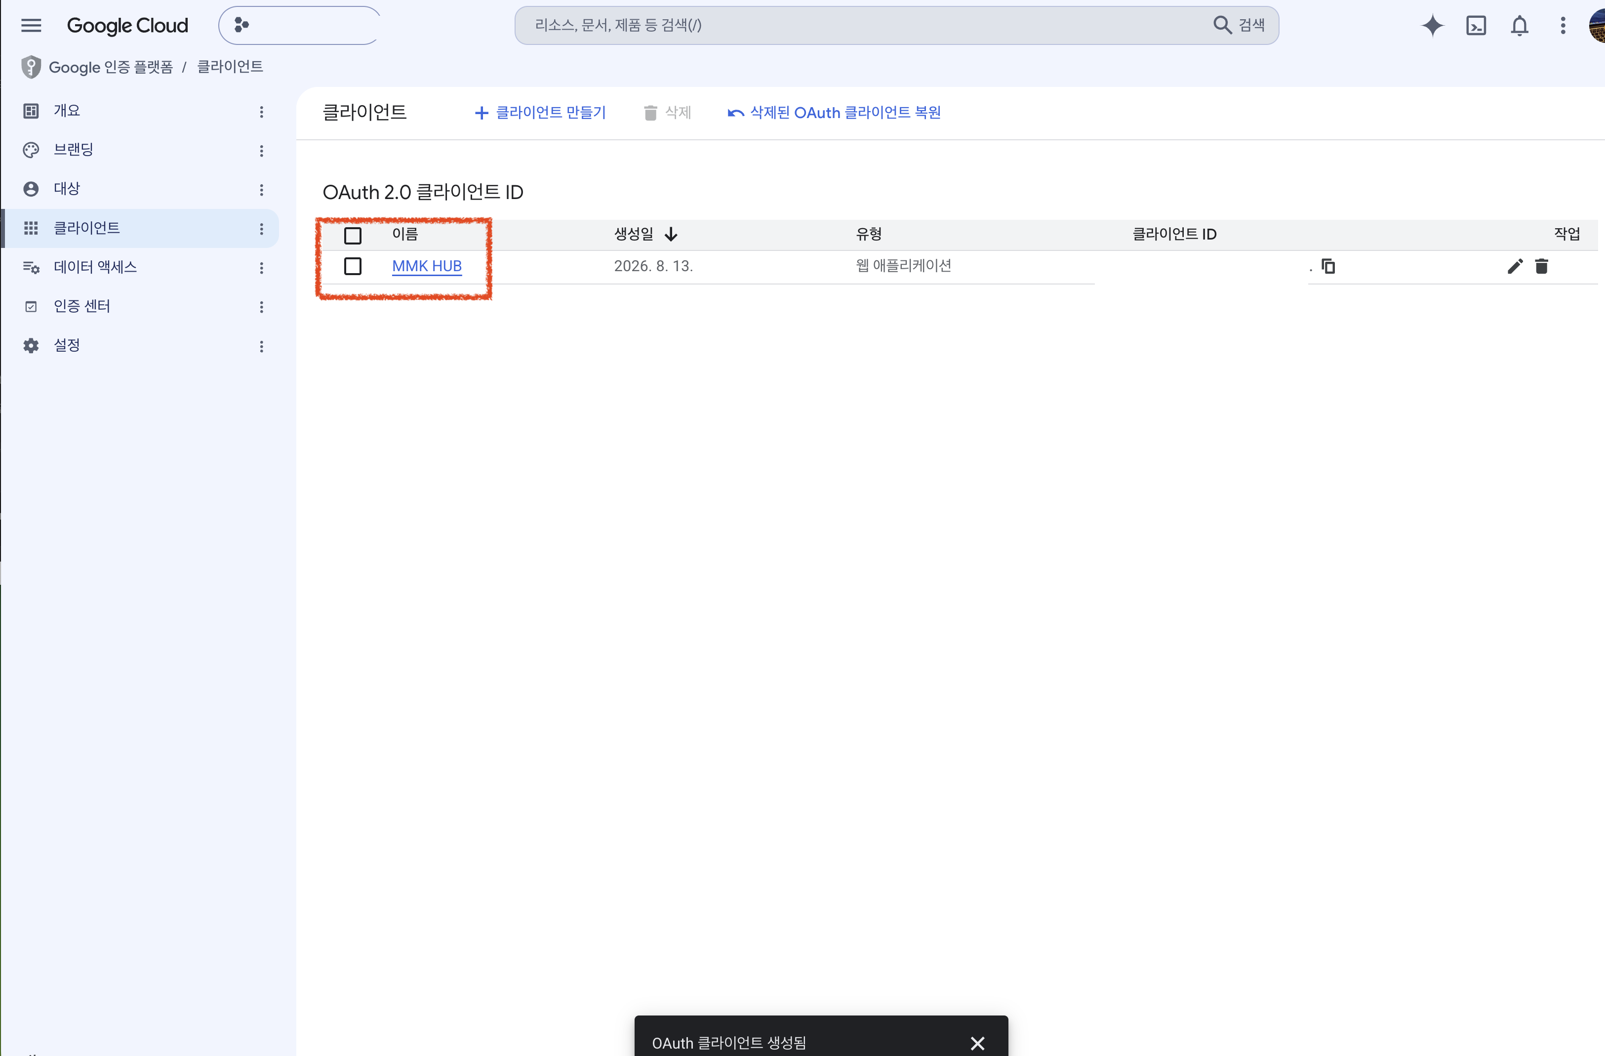This screenshot has width=1605, height=1056.
Task: Expand 설정 more options kebab
Action: [x=262, y=347]
